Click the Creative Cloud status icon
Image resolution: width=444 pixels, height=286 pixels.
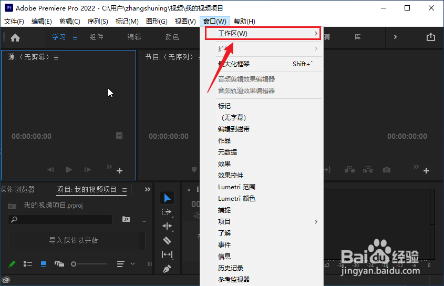tap(6, 280)
